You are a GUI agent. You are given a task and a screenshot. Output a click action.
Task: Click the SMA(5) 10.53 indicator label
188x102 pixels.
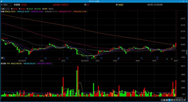tap(10, 12)
